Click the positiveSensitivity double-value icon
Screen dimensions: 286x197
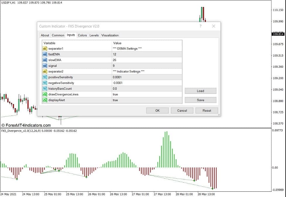pos(45,77)
